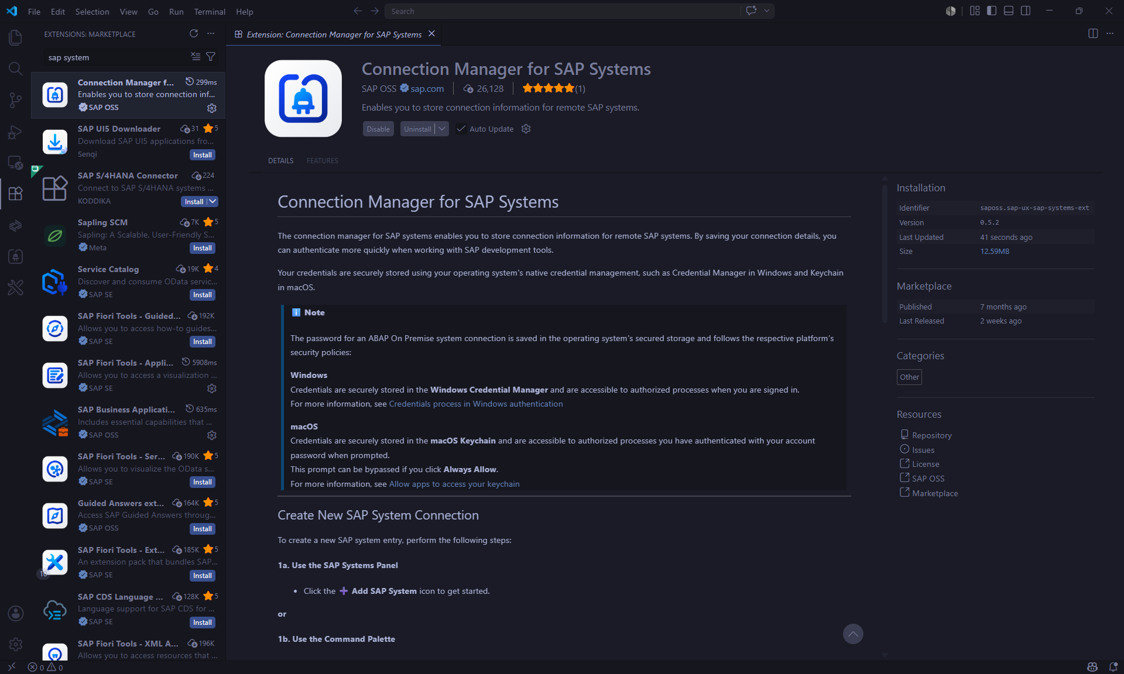
Task: Toggle secondary side bar visibility
Action: point(1026,11)
